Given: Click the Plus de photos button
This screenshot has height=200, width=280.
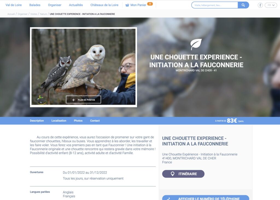Looking at the screenshot, I should click(x=83, y=100).
